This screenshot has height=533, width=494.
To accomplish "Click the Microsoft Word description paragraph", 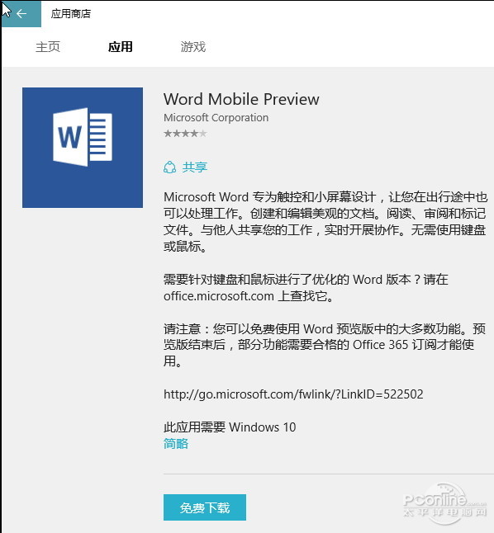I will (325, 222).
